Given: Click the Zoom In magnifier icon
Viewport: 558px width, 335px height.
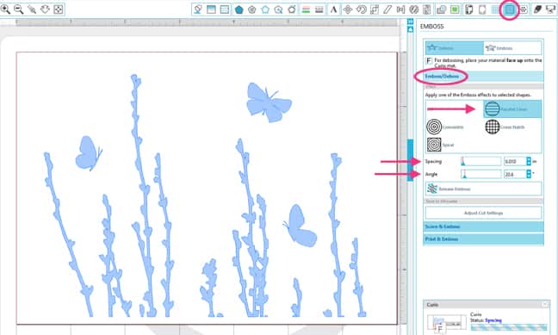Looking at the screenshot, I should (5, 9).
